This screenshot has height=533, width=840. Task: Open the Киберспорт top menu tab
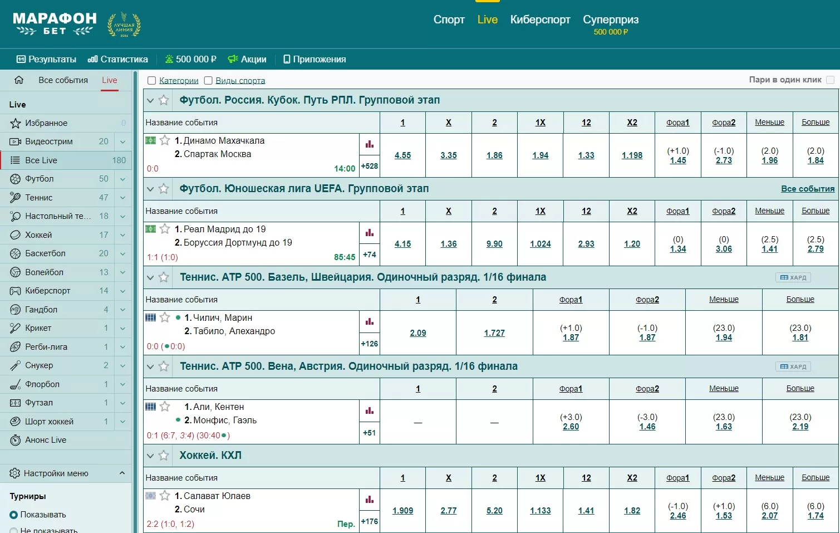pyautogui.click(x=540, y=19)
